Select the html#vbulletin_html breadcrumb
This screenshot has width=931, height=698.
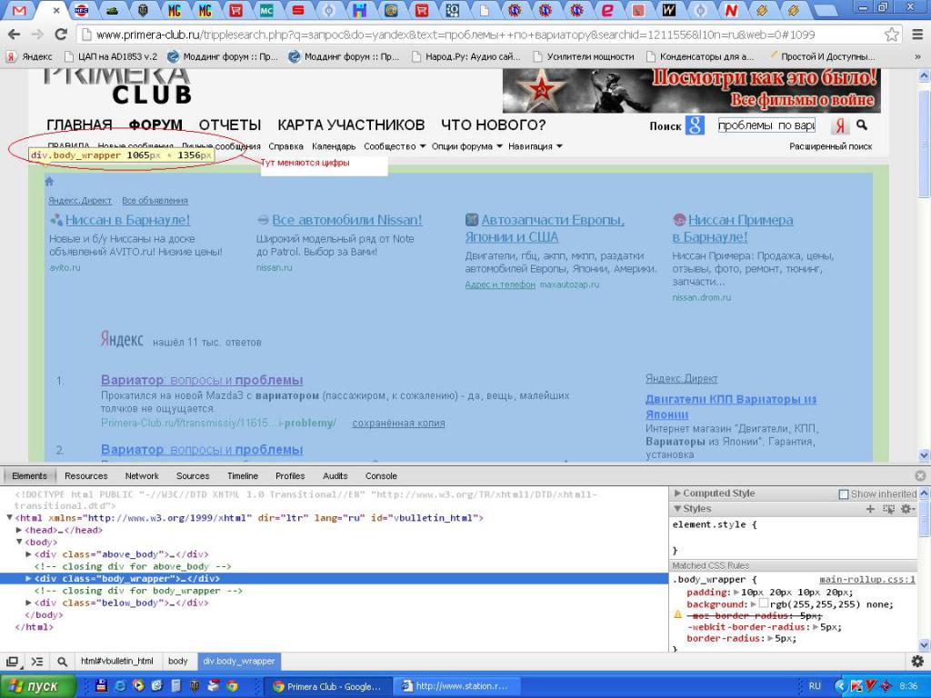(x=117, y=661)
